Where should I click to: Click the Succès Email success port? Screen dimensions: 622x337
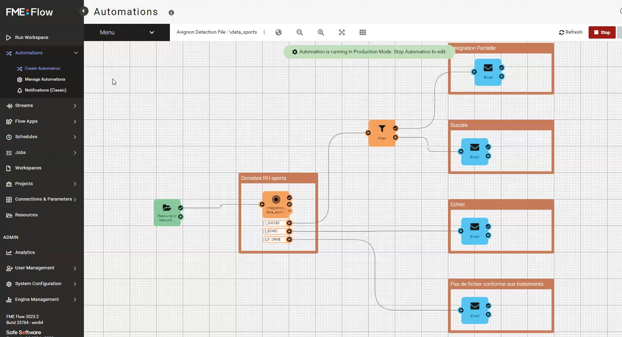pyautogui.click(x=488, y=147)
